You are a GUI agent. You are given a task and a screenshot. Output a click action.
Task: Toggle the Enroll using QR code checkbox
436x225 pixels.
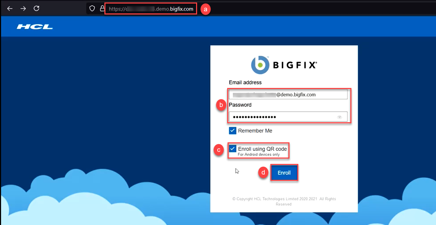point(233,149)
